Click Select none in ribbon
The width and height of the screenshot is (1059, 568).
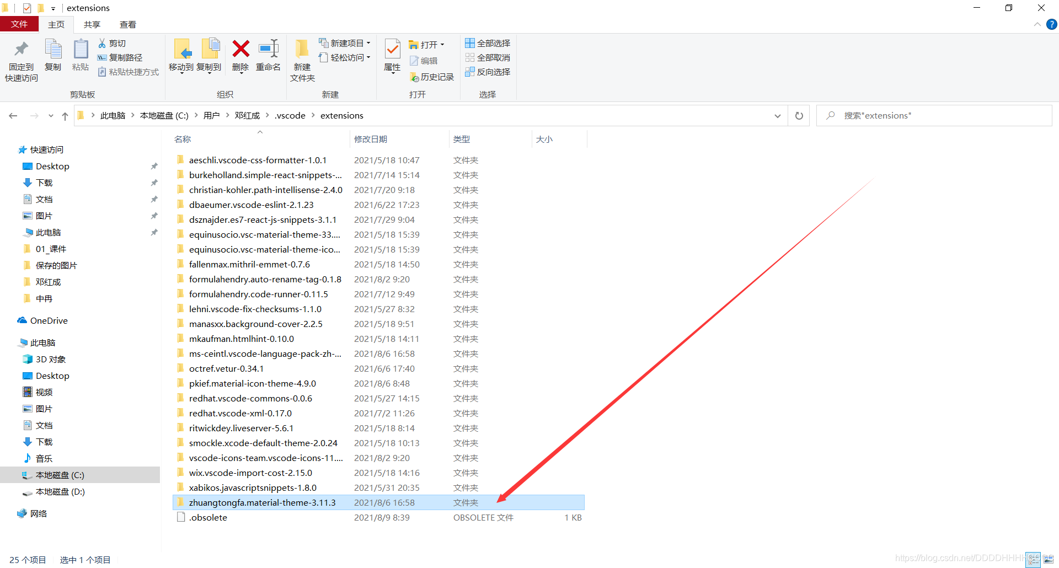coord(488,57)
